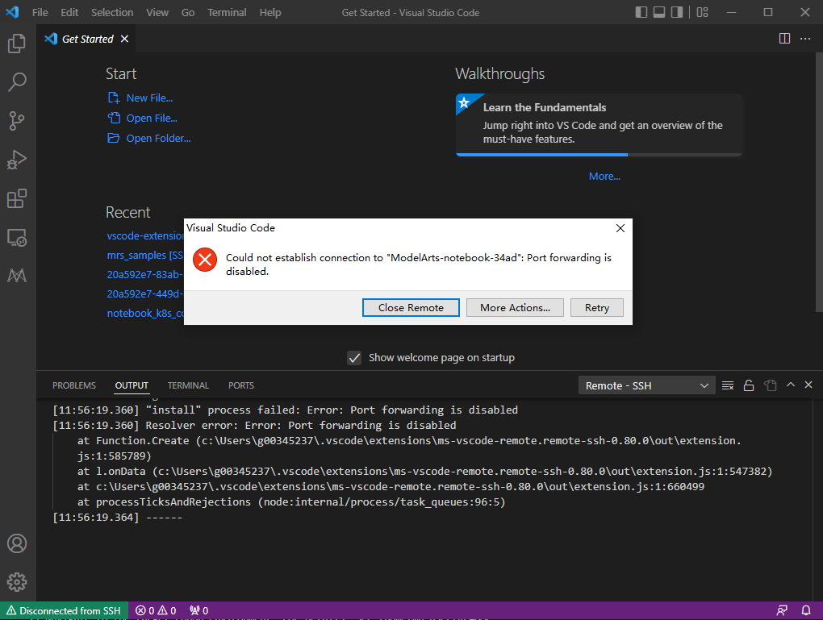
Task: Open the Extensions view icon
Action: tap(17, 198)
